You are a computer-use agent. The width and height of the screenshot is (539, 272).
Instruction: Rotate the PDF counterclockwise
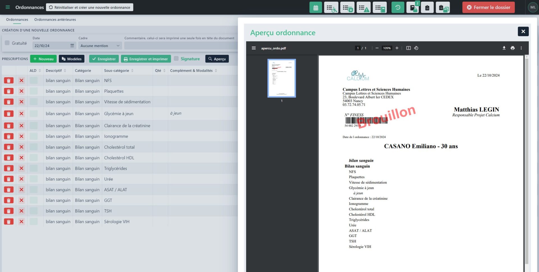click(x=416, y=48)
